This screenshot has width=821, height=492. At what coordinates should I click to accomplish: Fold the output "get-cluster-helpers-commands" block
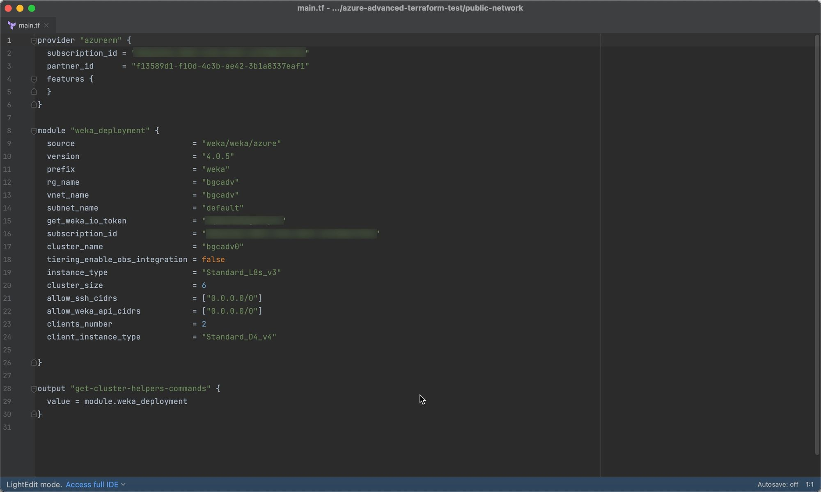click(x=34, y=389)
